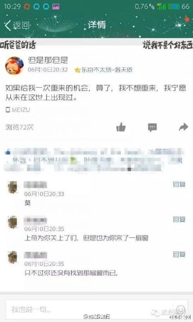Focus the 我也说一句 comment input field

click(96, 309)
